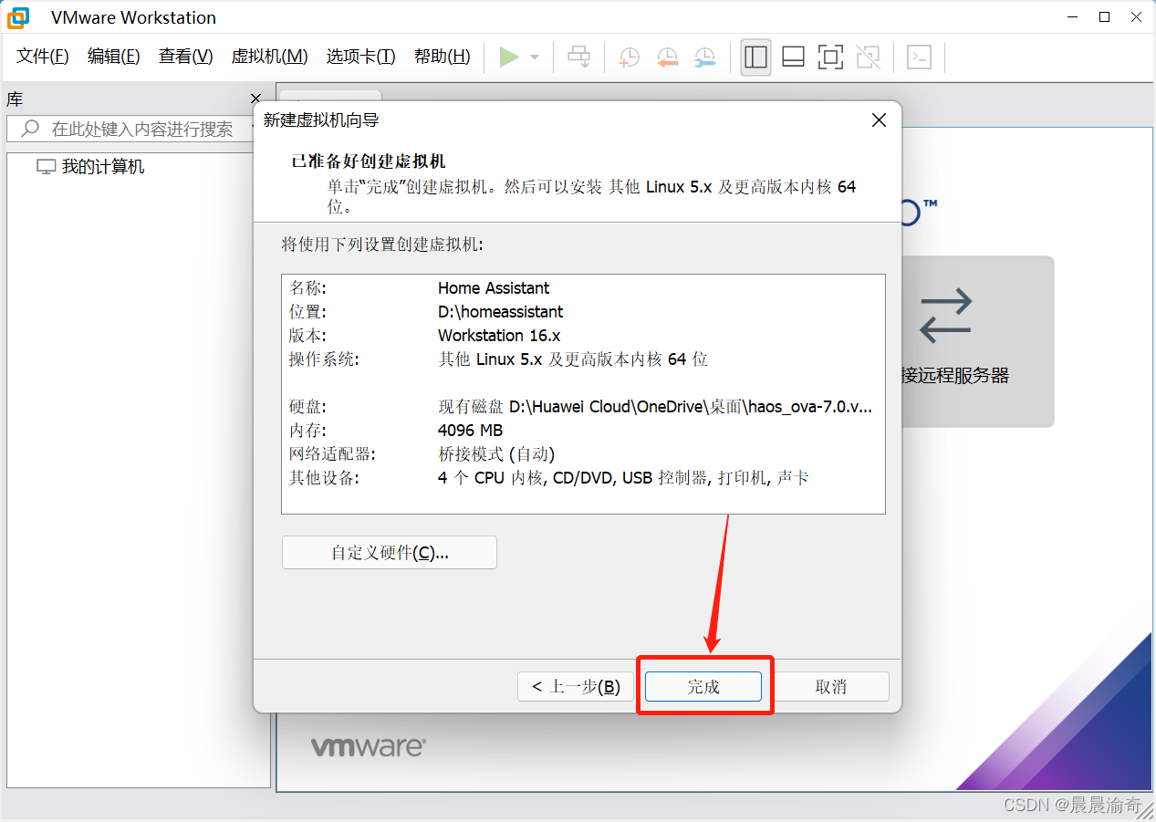
Task: Click the 桥接模式 (自动) network value
Action: [496, 454]
